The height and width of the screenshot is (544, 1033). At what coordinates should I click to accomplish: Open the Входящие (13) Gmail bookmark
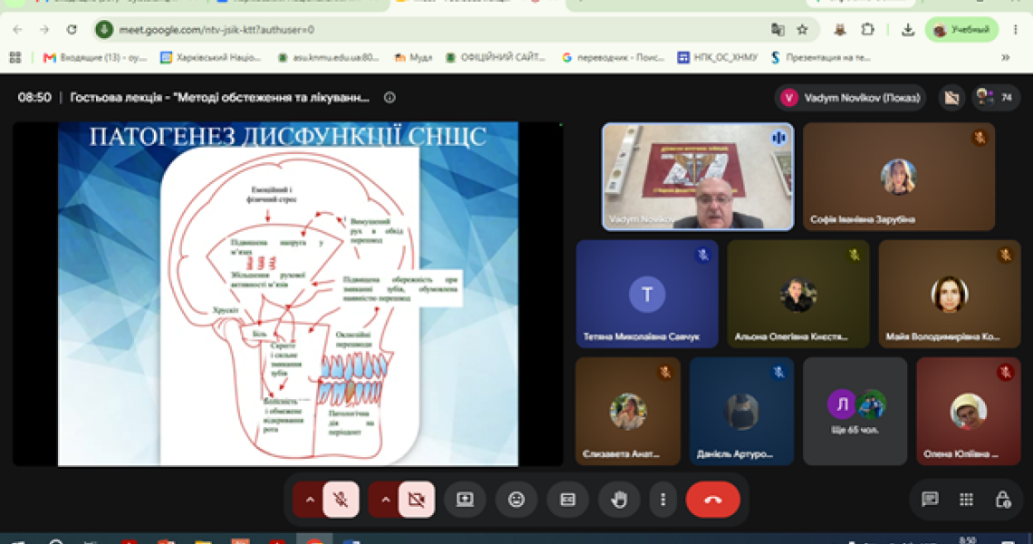click(95, 58)
